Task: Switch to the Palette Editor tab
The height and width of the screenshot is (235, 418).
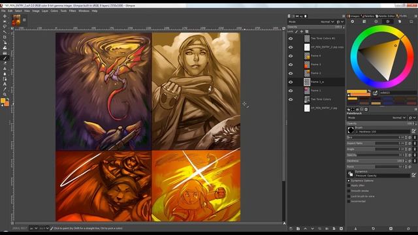Action: pyautogui.click(x=385, y=16)
